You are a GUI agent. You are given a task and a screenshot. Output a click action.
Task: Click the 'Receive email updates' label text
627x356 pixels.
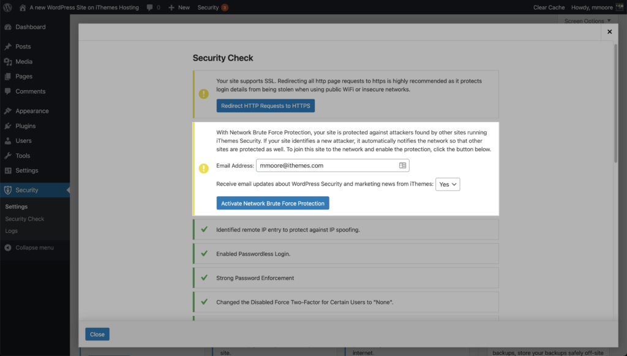[x=325, y=184]
